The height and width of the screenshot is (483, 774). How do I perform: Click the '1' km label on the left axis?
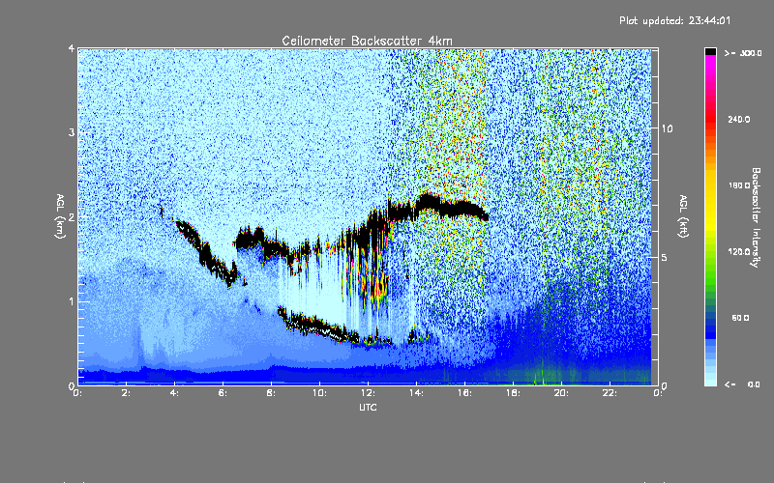coord(72,301)
